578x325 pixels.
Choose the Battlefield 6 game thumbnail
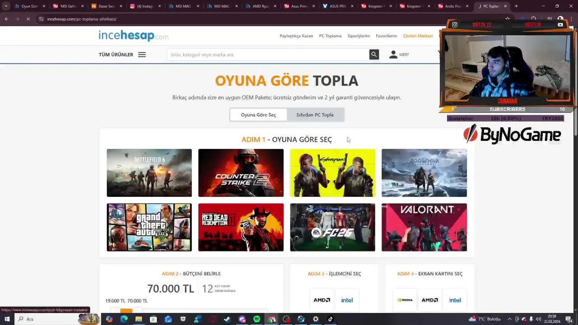149,173
